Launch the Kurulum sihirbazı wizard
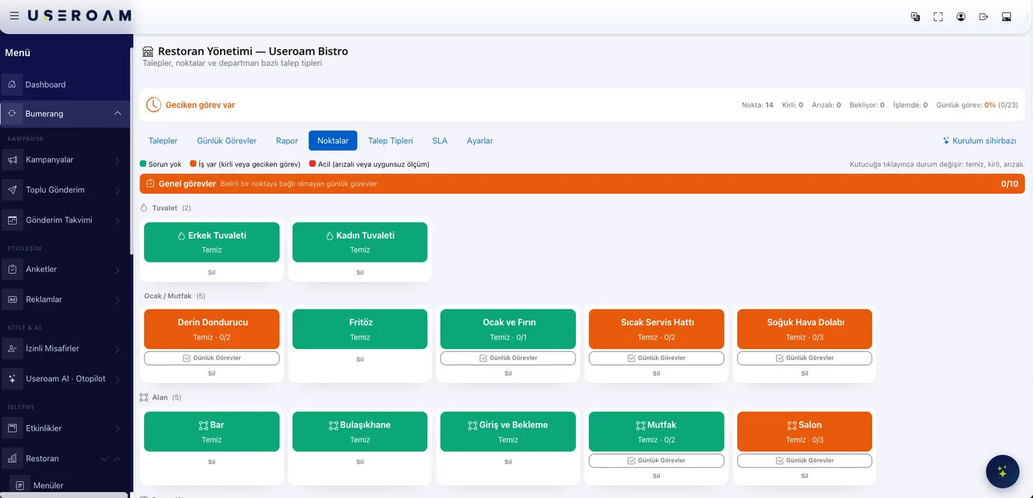 pyautogui.click(x=979, y=141)
